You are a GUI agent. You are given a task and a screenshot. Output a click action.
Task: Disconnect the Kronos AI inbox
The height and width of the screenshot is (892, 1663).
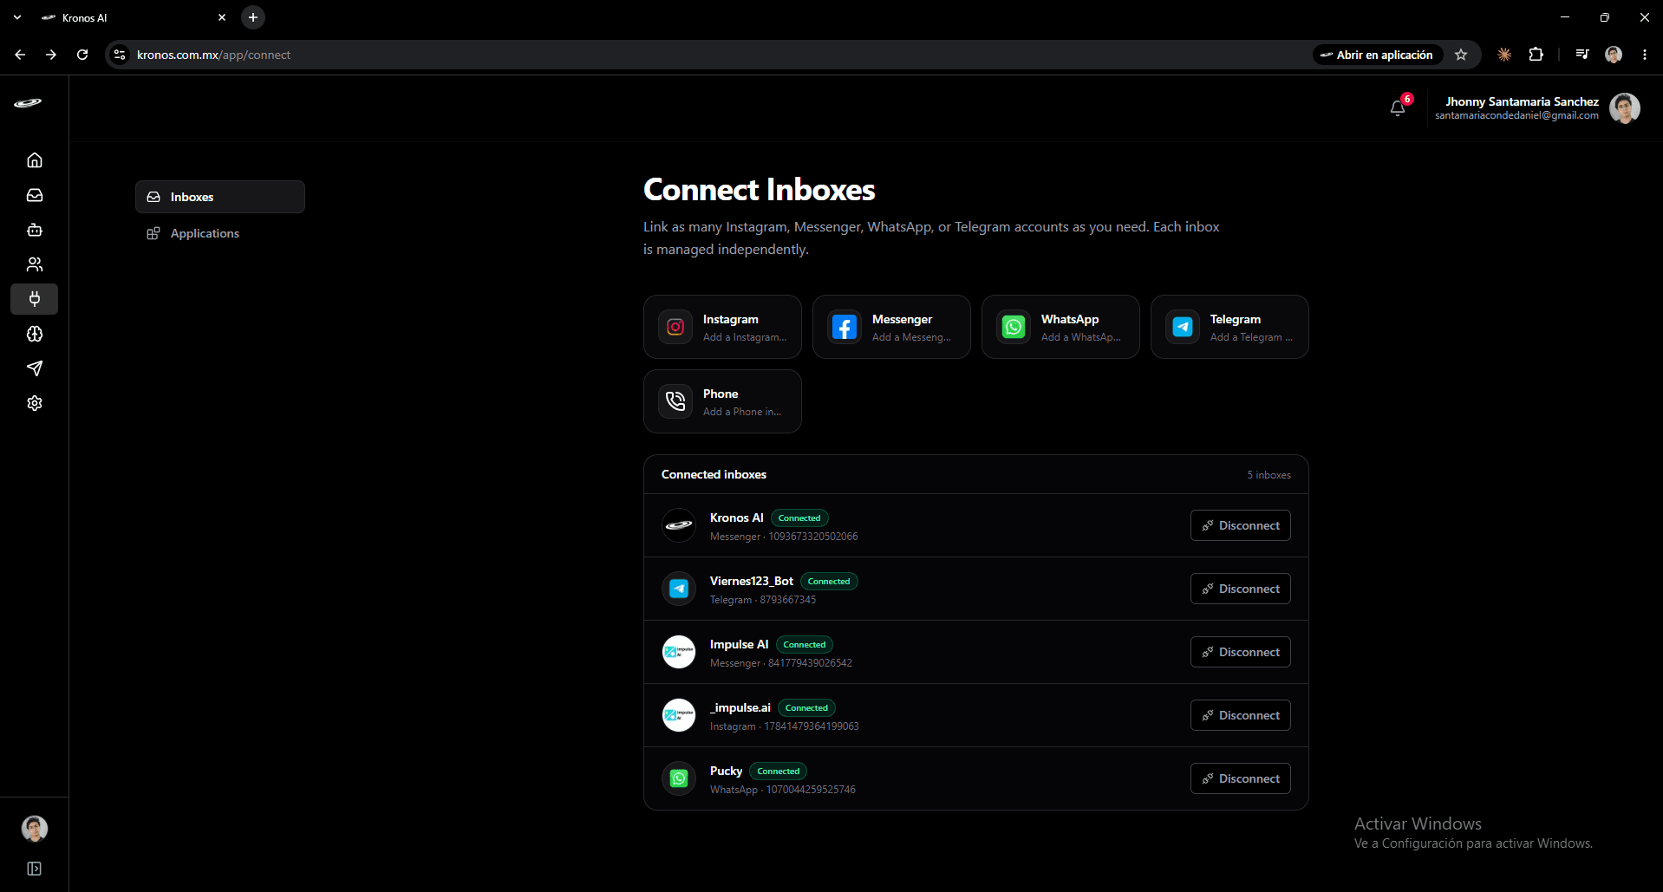pyautogui.click(x=1241, y=525)
